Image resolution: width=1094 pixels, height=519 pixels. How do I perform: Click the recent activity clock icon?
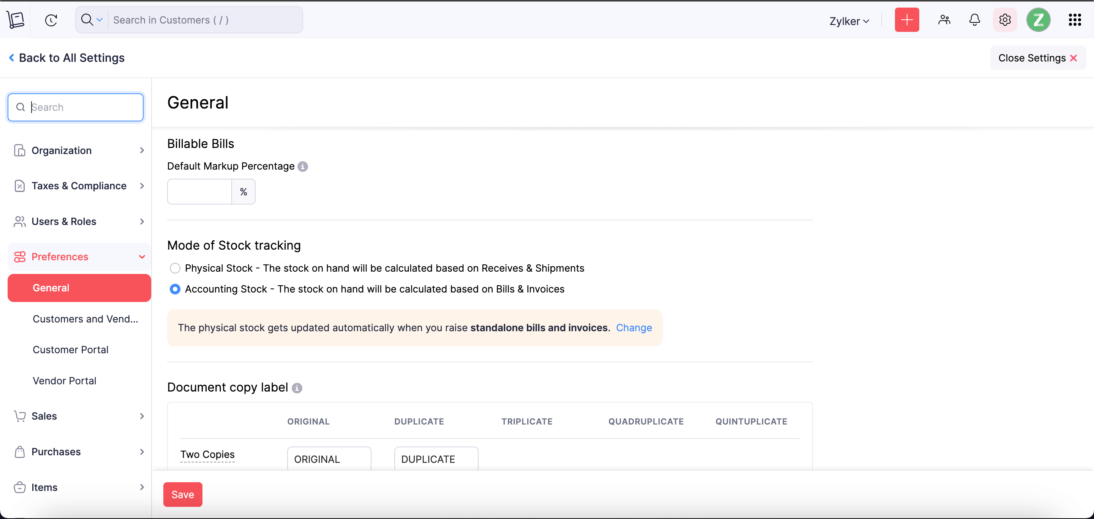click(51, 20)
